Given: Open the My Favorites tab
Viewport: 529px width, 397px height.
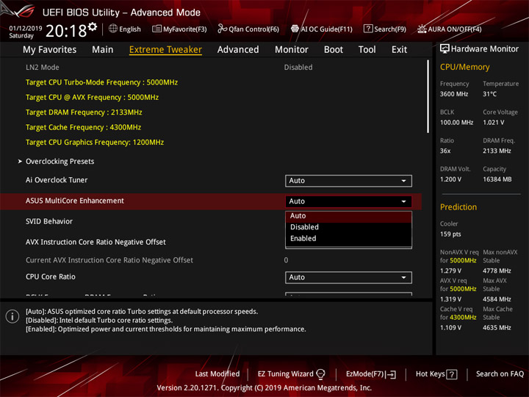Looking at the screenshot, I should point(50,50).
